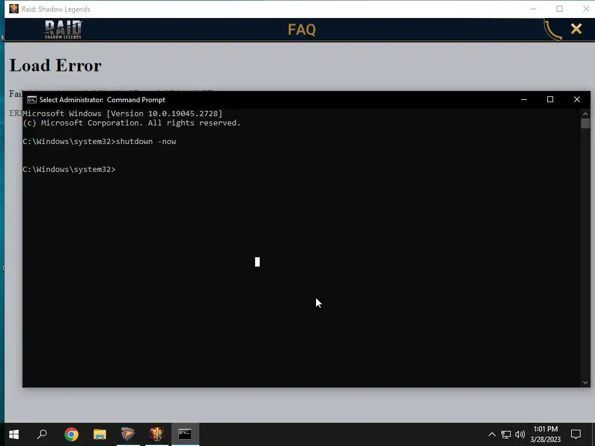
Task: Show hidden system tray icons
Action: tap(492, 434)
